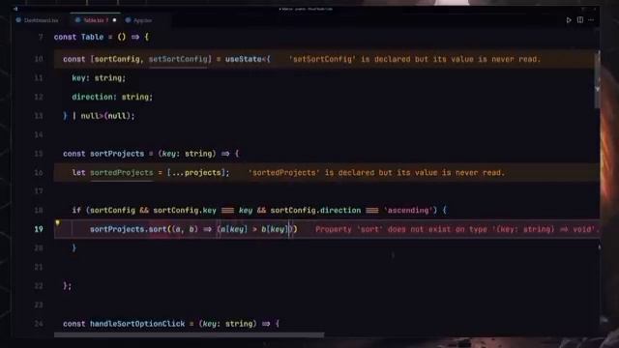Click the 'ascending' string on line 18
Image resolution: width=619 pixels, height=348 pixels.
[x=408, y=211]
